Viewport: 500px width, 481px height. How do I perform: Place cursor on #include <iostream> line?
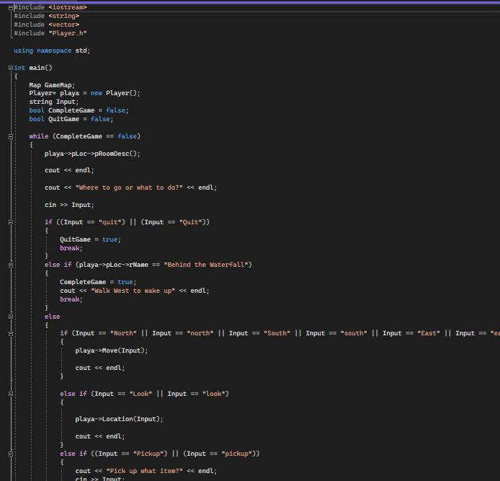click(50, 7)
